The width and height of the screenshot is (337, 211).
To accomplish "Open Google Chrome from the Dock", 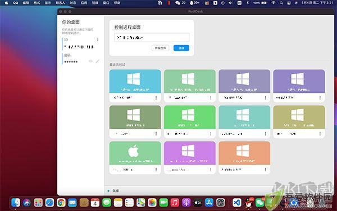I will (61, 203).
